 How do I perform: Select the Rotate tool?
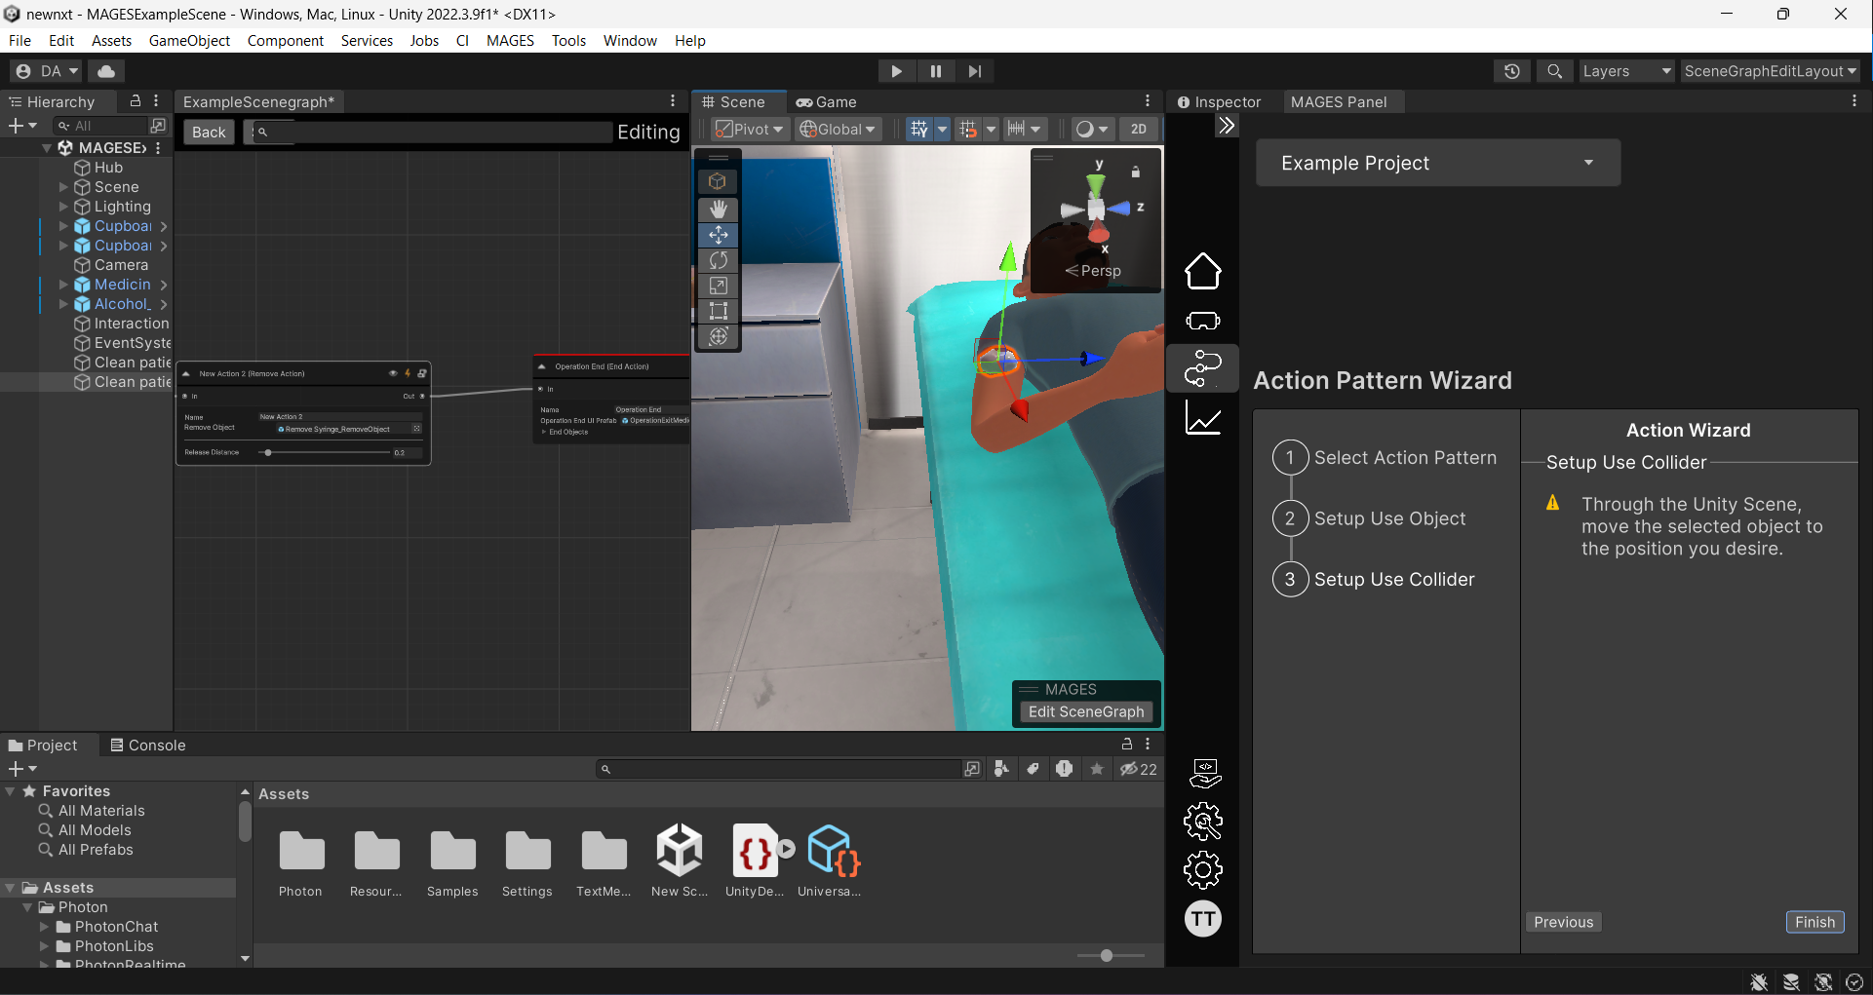coord(719,260)
